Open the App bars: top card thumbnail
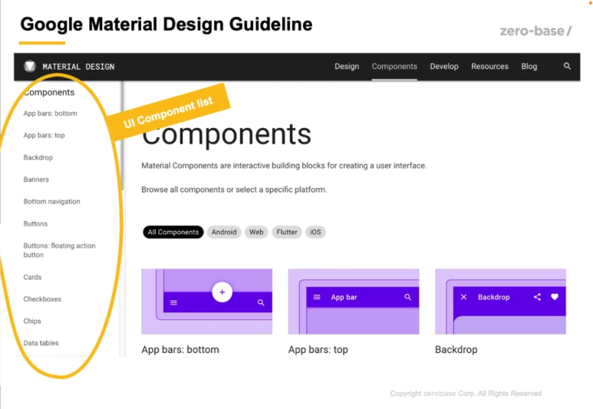 point(354,302)
